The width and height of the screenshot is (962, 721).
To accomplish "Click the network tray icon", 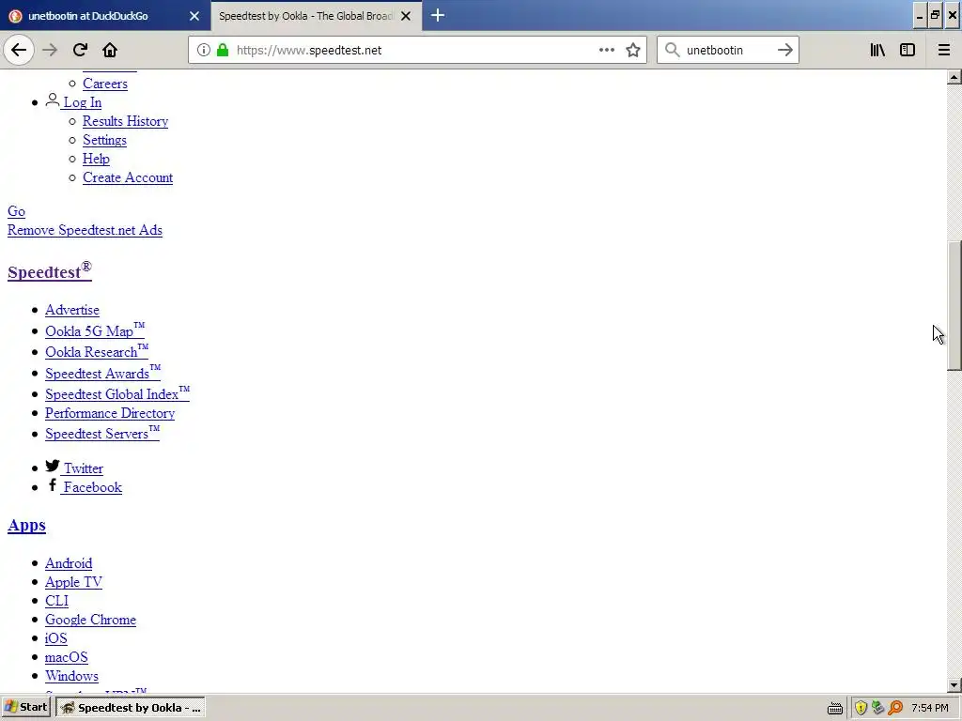I will (x=878, y=708).
